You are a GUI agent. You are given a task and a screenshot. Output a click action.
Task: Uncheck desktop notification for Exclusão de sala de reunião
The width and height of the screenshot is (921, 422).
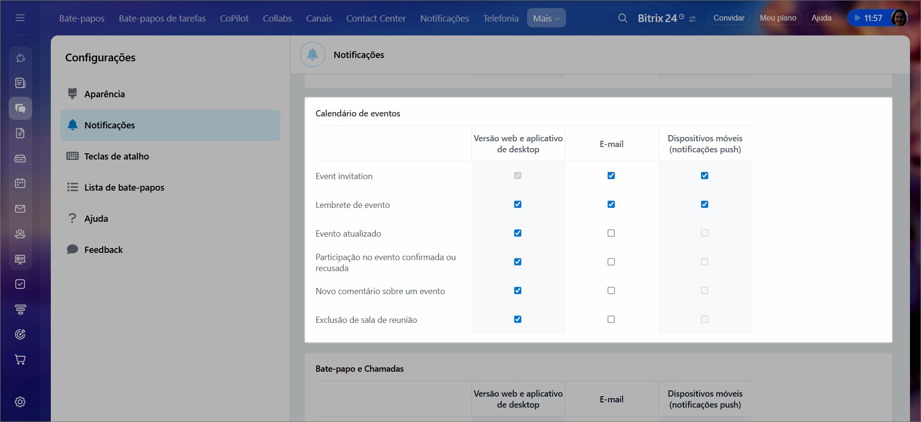[x=518, y=319]
